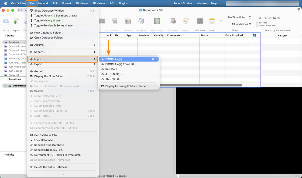The height and width of the screenshot is (178, 302).
Task: Open the Recent Studies menu
Action: [x=183, y=3]
